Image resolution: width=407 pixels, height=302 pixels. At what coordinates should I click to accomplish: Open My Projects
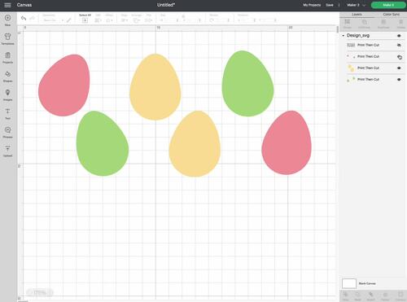click(312, 5)
